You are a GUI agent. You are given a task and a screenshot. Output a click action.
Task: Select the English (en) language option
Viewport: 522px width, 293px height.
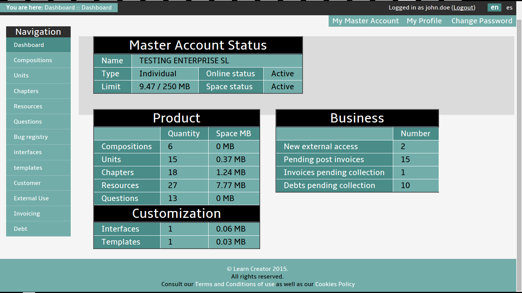tap(494, 8)
